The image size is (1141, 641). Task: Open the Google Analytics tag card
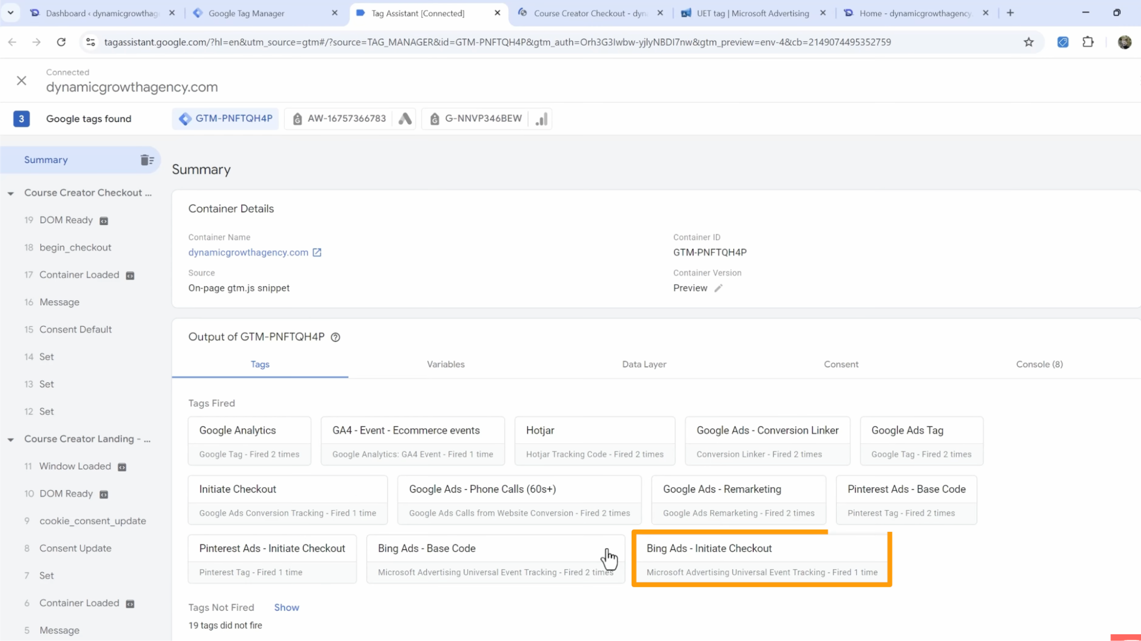[x=249, y=441]
